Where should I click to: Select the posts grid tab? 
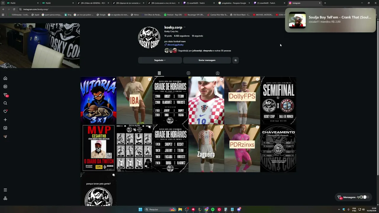159,73
